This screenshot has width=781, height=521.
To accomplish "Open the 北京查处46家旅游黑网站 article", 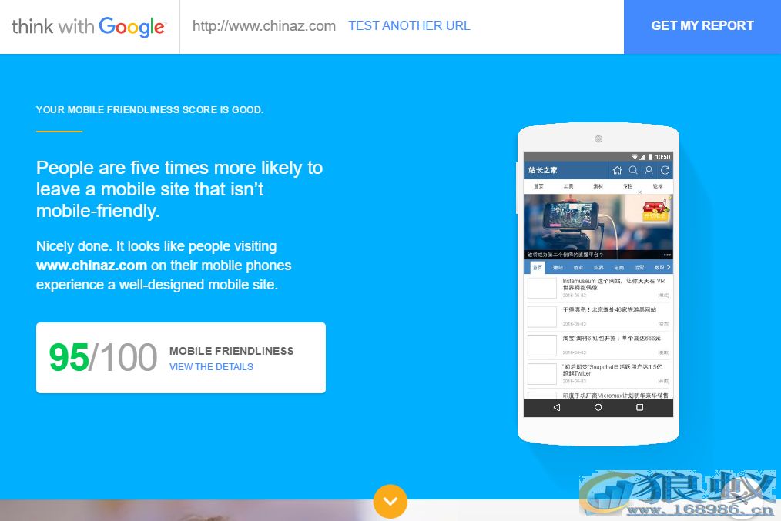I will pyautogui.click(x=609, y=309).
